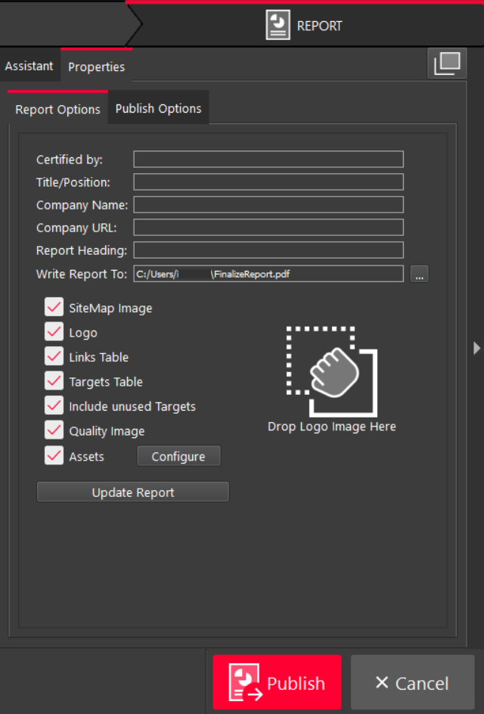Image resolution: width=484 pixels, height=714 pixels.
Task: Toggle the Targets Table checkbox
Action: click(54, 381)
